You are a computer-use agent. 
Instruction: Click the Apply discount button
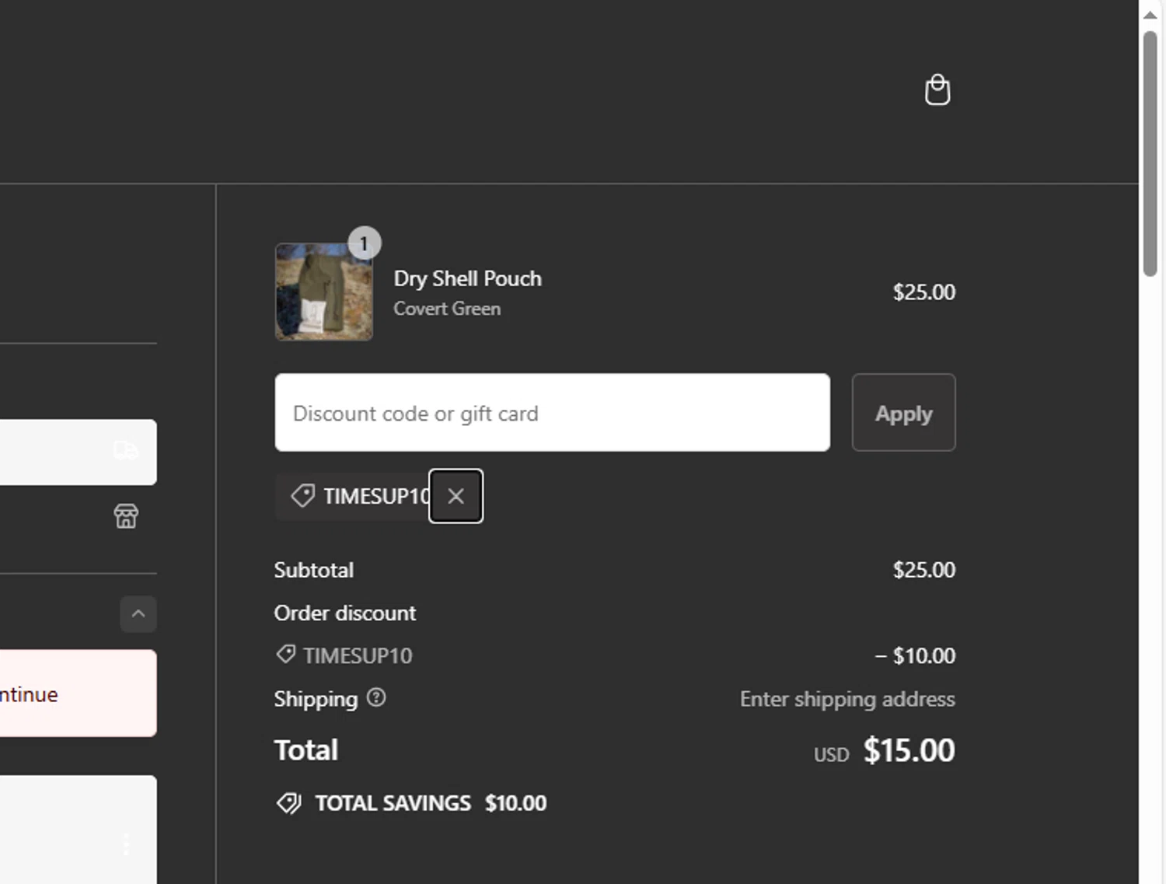[x=903, y=413]
